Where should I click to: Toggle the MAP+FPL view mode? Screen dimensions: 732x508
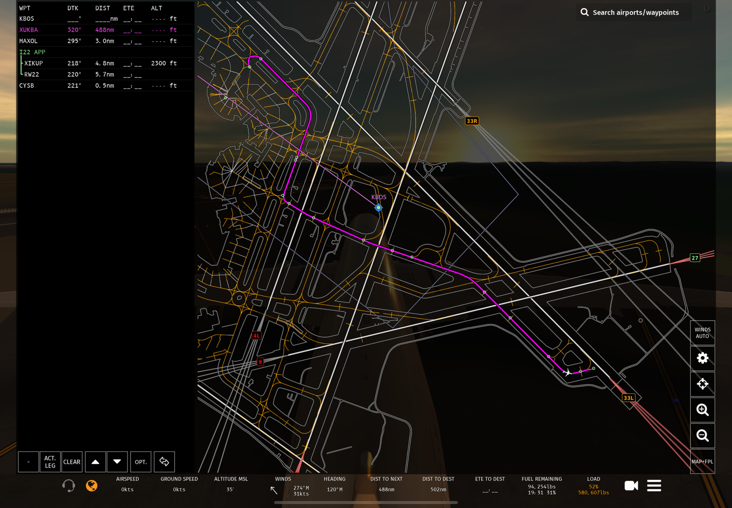pyautogui.click(x=702, y=462)
